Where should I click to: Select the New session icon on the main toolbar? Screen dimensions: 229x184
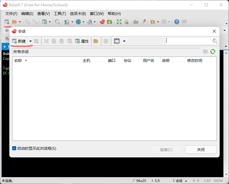coord(7,22)
